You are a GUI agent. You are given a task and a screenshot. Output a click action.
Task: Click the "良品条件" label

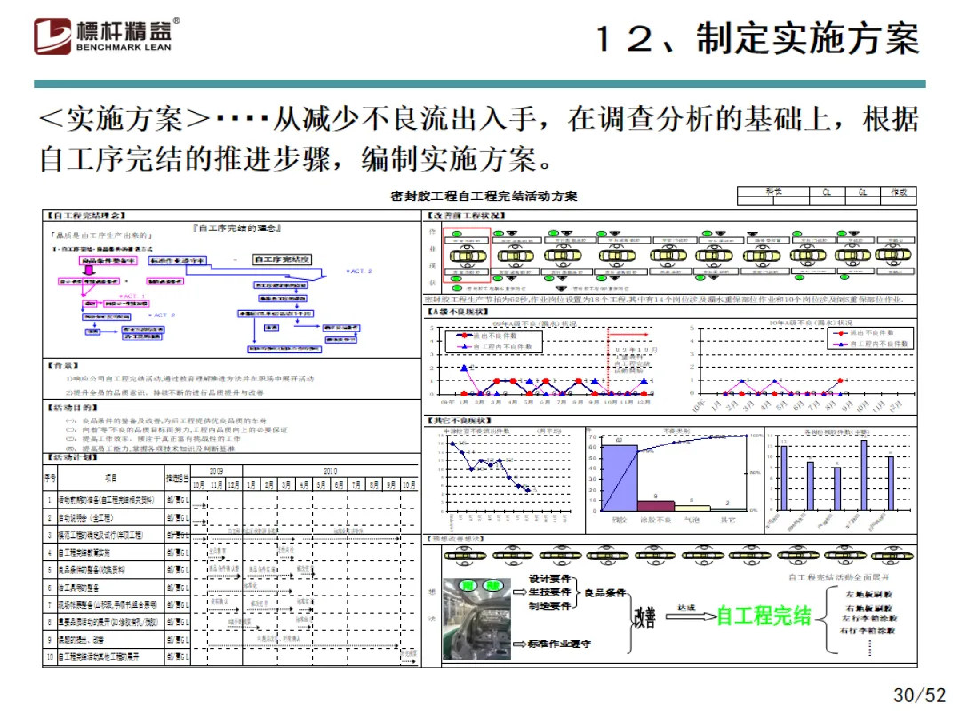tap(605, 593)
